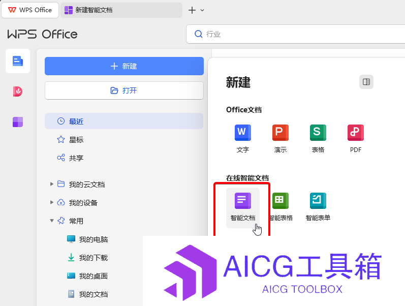The height and width of the screenshot is (306, 405).
Task: Click the star icon beside 星标
Action: tap(60, 140)
